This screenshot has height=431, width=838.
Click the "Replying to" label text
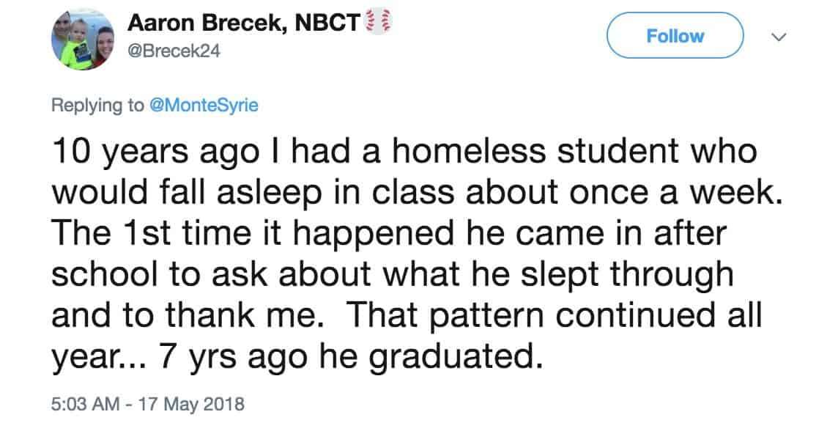pyautogui.click(x=97, y=105)
